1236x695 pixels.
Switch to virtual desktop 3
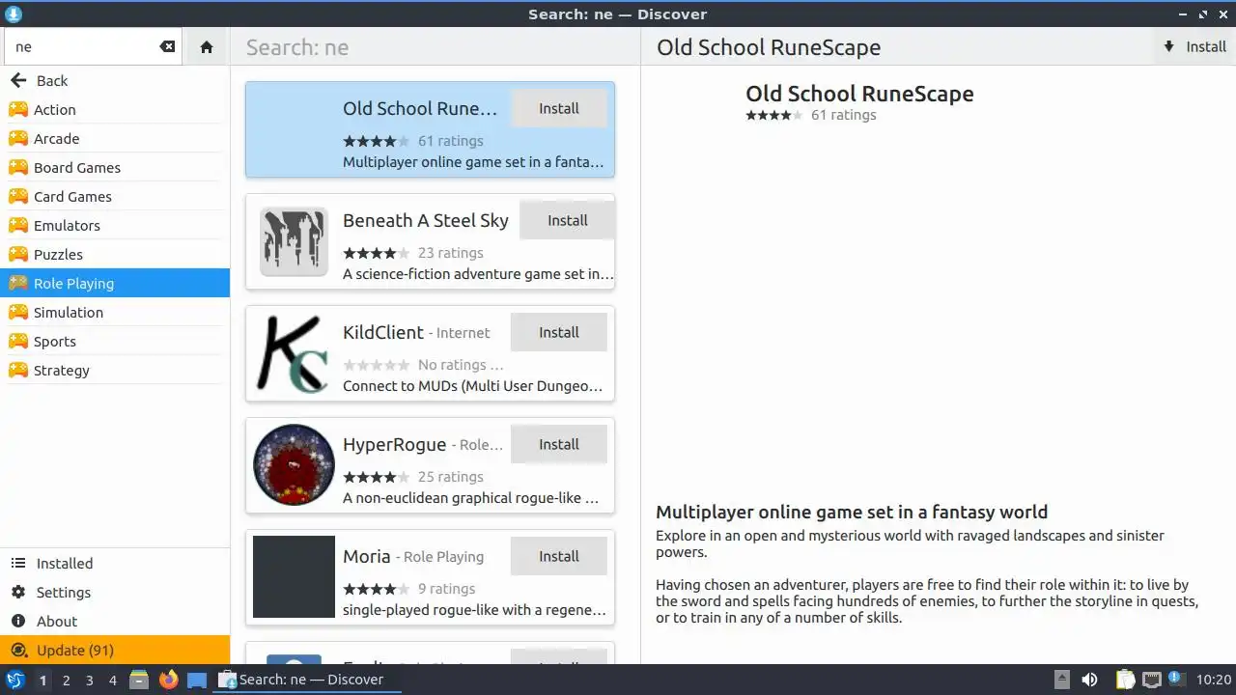[x=89, y=680]
